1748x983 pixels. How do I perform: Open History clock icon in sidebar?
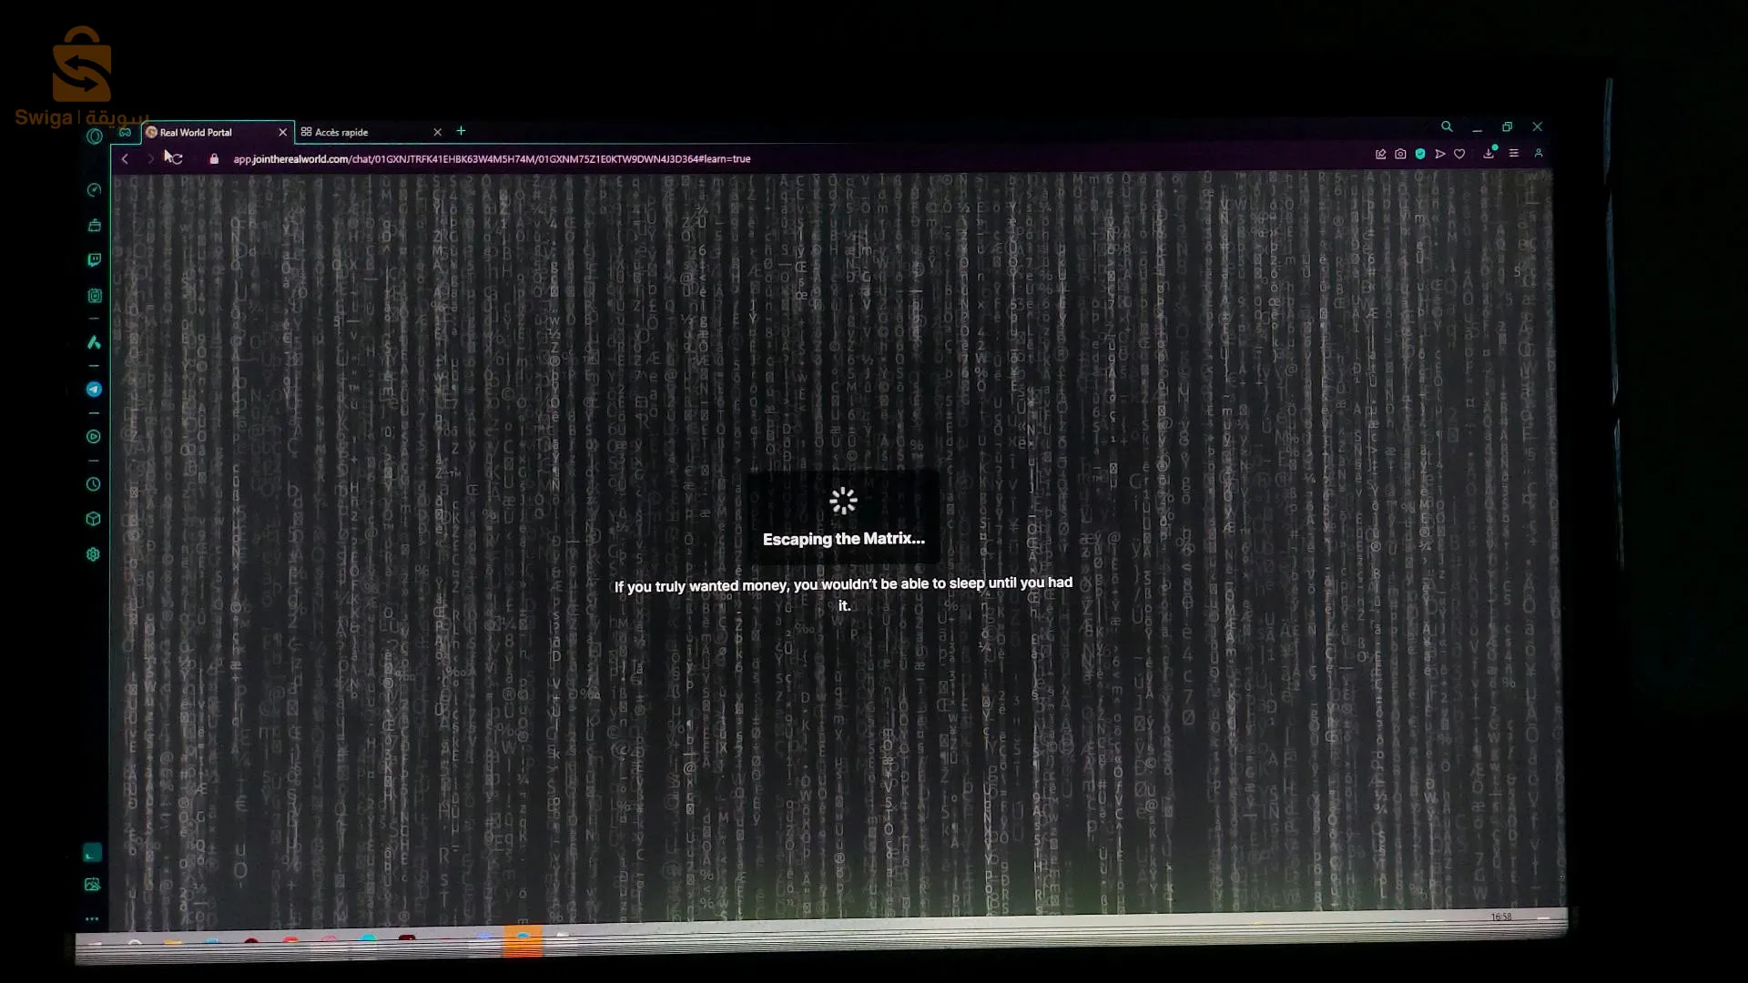[x=94, y=484]
